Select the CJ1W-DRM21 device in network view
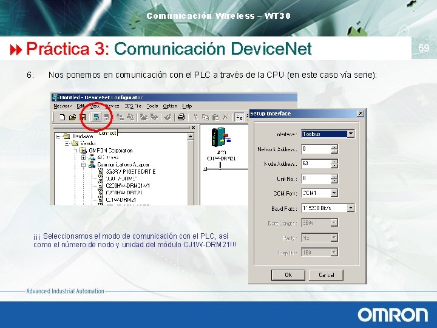Image resolution: width=437 pixels, height=328 pixels. 221,143
